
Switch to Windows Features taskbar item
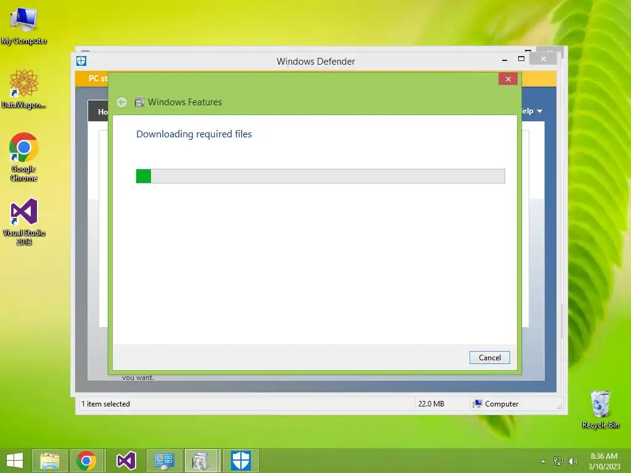(x=202, y=461)
